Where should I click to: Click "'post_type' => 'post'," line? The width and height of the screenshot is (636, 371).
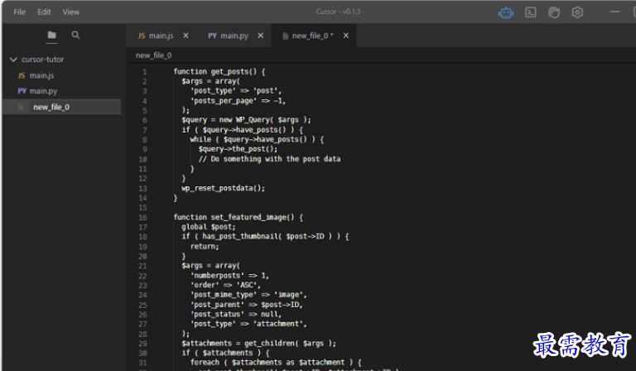[x=236, y=91]
